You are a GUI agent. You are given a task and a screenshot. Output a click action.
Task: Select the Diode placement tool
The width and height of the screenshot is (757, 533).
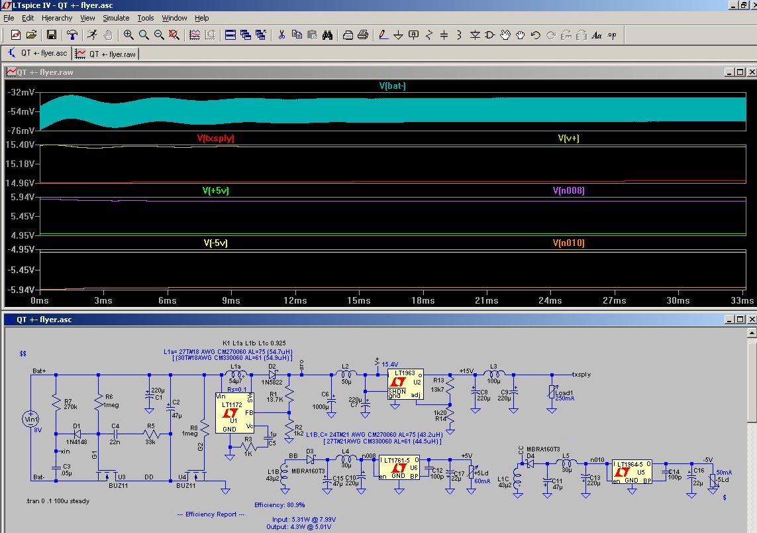point(475,34)
